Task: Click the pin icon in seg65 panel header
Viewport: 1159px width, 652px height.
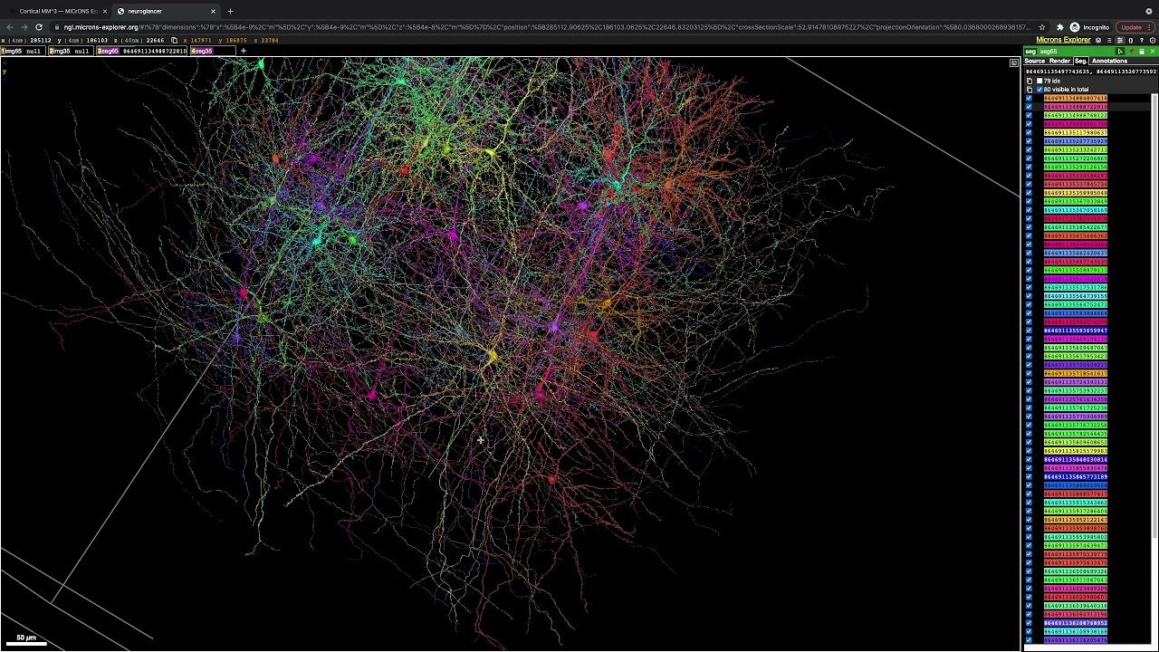Action: (1131, 52)
